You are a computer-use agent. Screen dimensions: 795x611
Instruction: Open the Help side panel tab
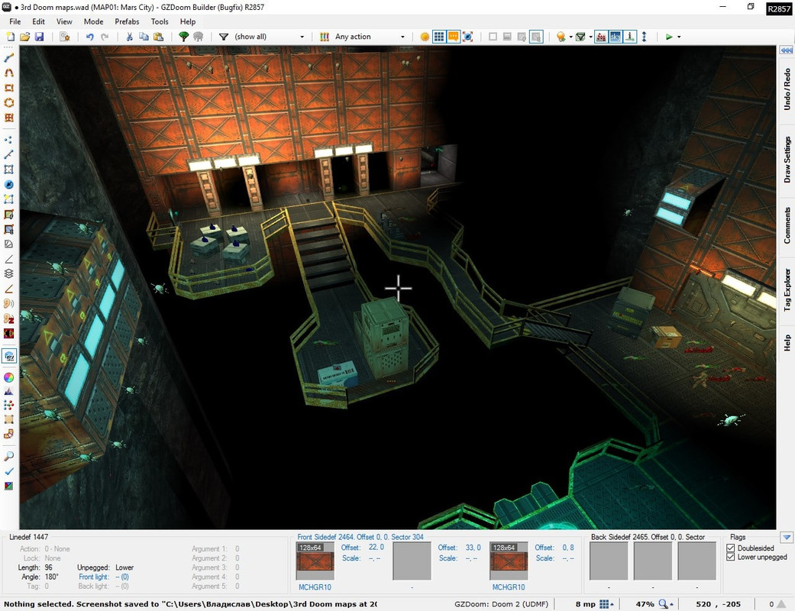coord(787,343)
